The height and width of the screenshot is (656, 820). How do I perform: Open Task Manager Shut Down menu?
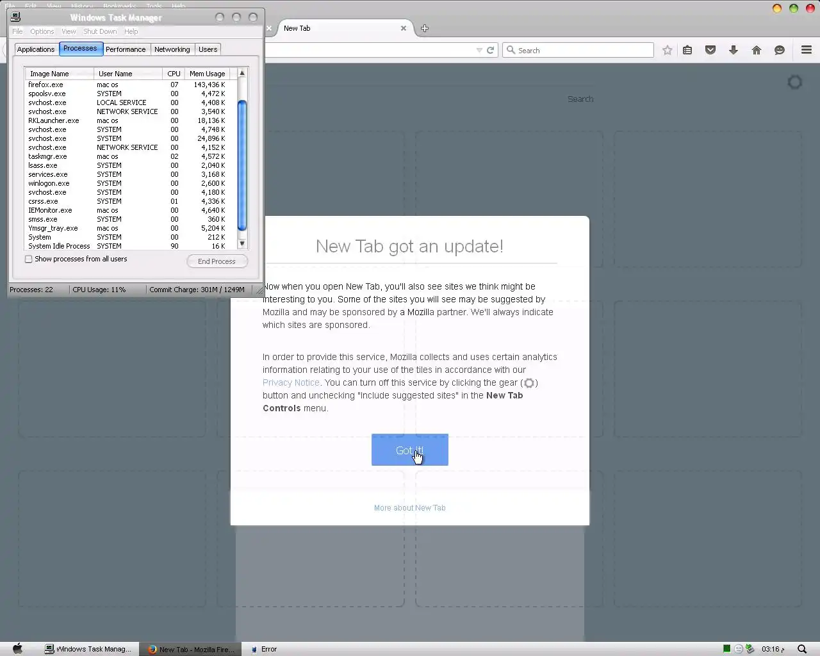pos(100,31)
